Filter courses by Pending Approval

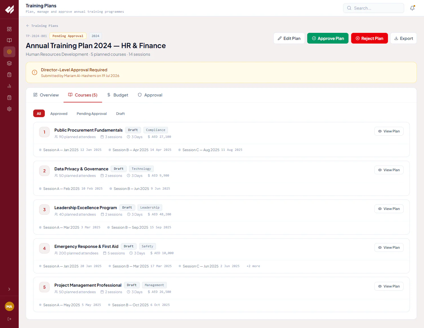click(92, 113)
